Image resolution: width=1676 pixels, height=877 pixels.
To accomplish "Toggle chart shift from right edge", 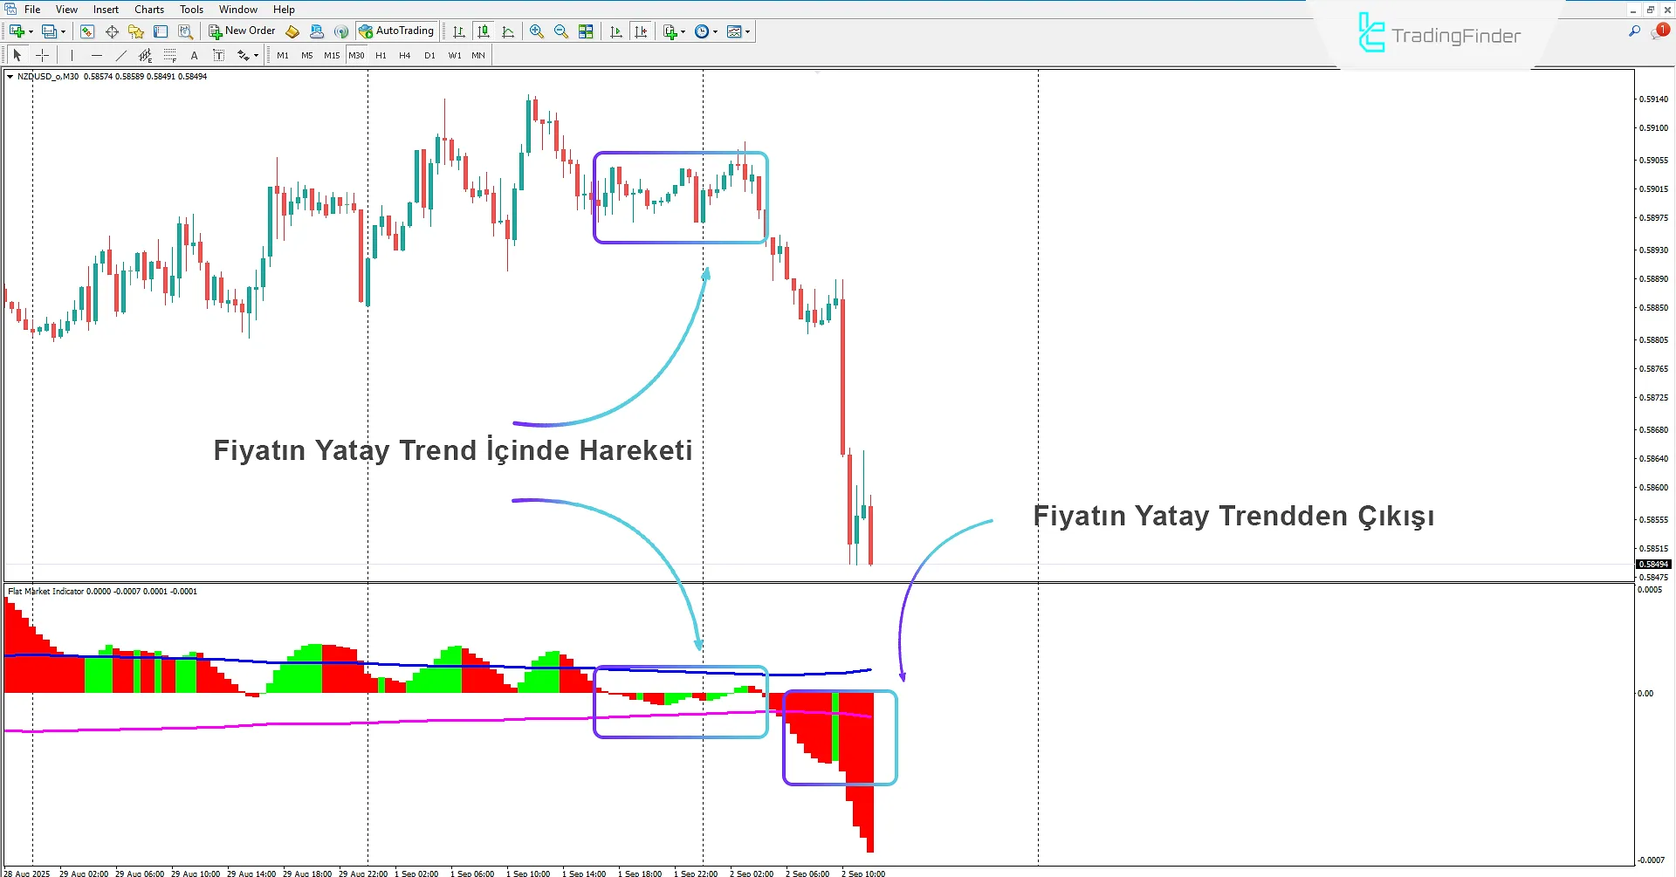I will [642, 31].
